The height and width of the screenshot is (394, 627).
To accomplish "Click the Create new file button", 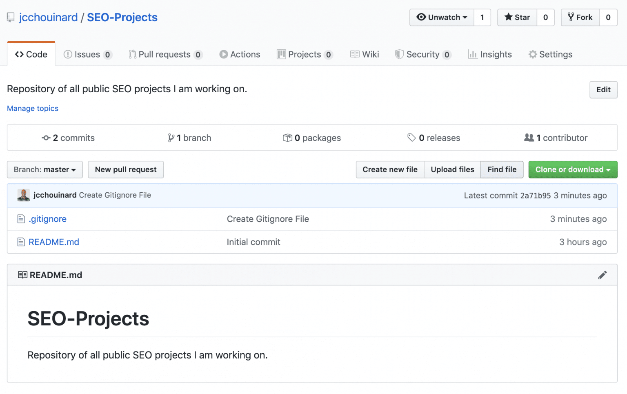I will tap(390, 169).
